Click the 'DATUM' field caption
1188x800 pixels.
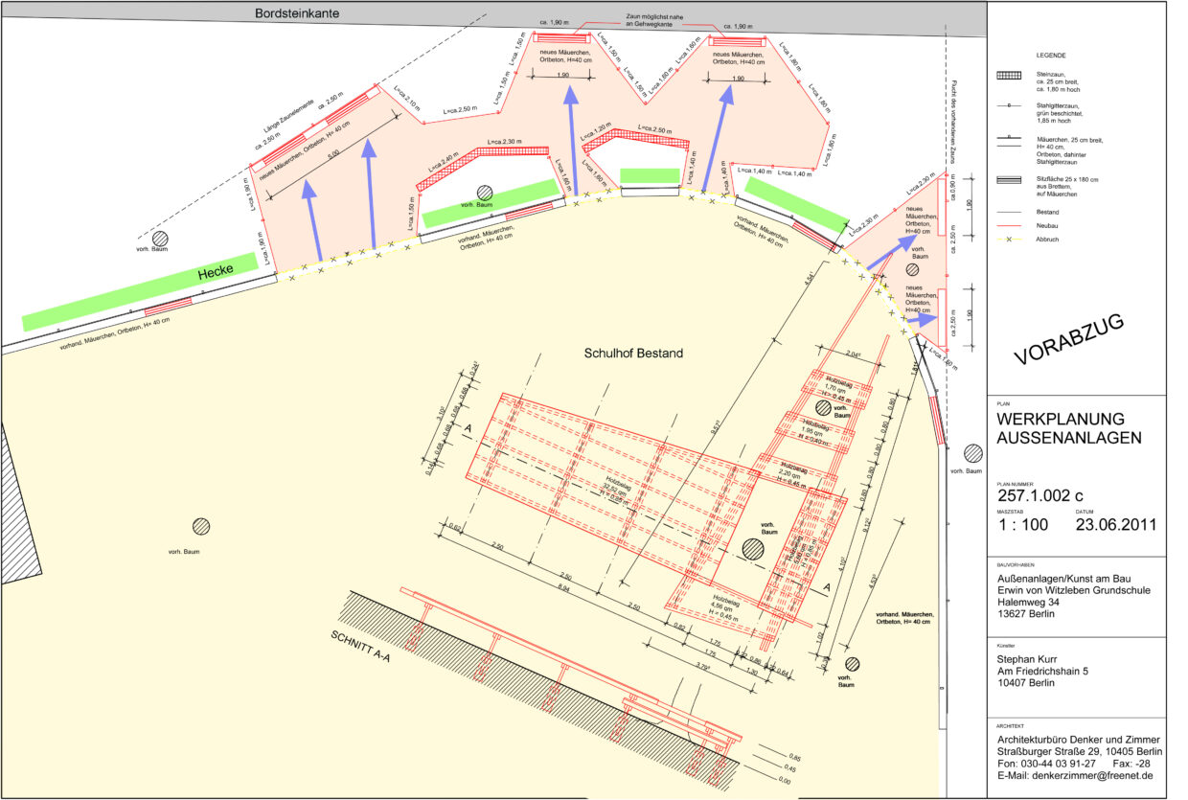(x=1084, y=512)
